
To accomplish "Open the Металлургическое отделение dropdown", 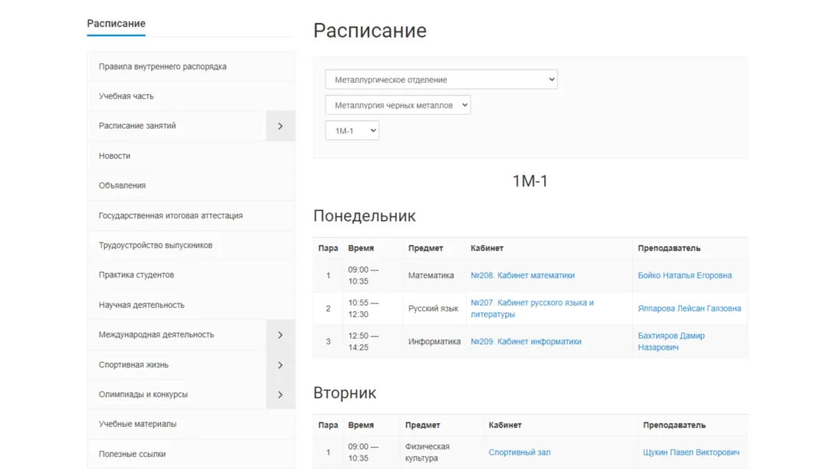I will coord(441,80).
